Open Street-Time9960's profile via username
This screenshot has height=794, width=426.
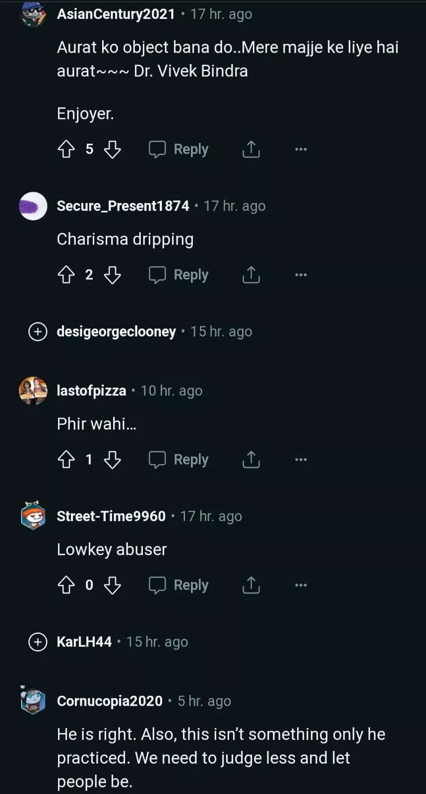point(111,516)
